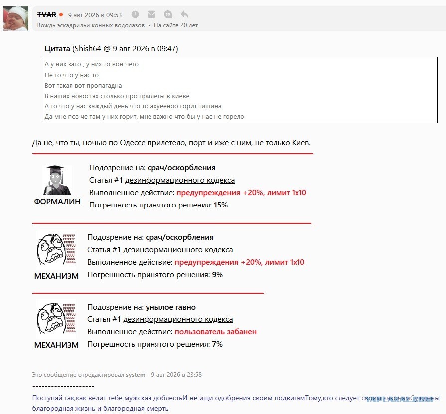Click the orange online status dot
This screenshot has height=414, width=446.
[61, 14]
